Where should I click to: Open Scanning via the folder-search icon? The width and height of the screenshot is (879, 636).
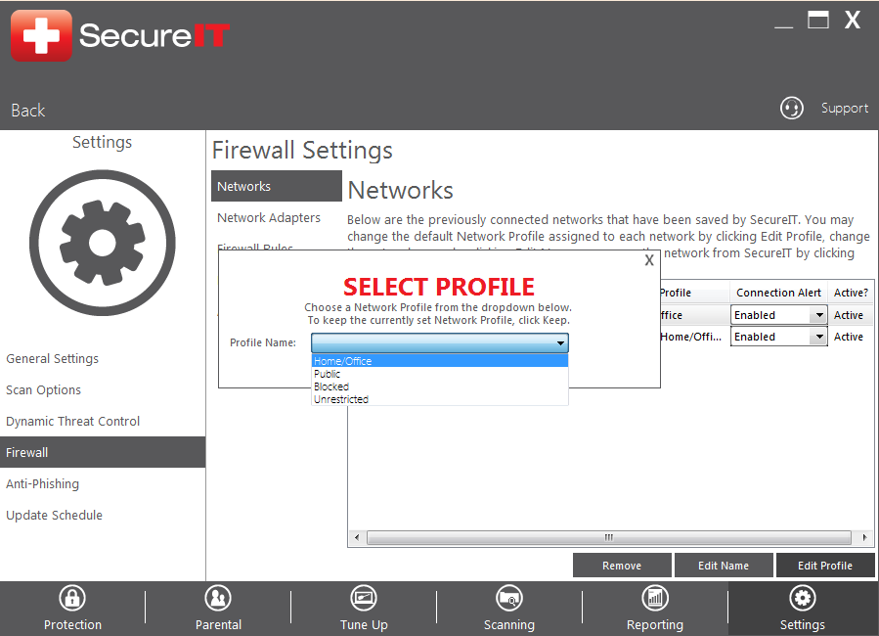tap(509, 598)
